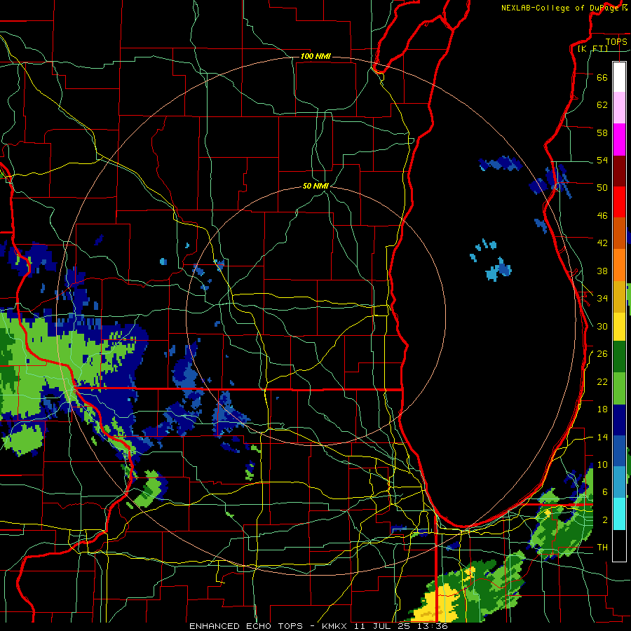The height and width of the screenshot is (631, 631).
Task: Click the legend scale value 42
Action: coord(602,243)
